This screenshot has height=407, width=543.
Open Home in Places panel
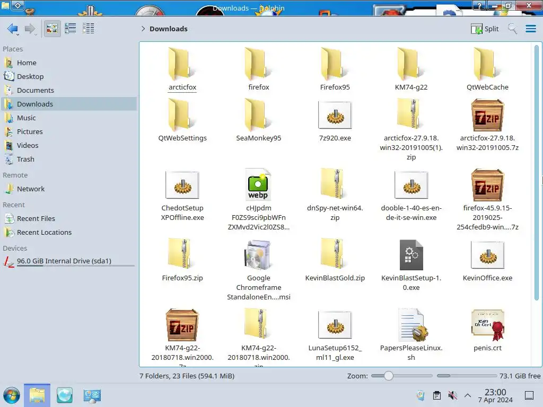(x=68, y=63)
